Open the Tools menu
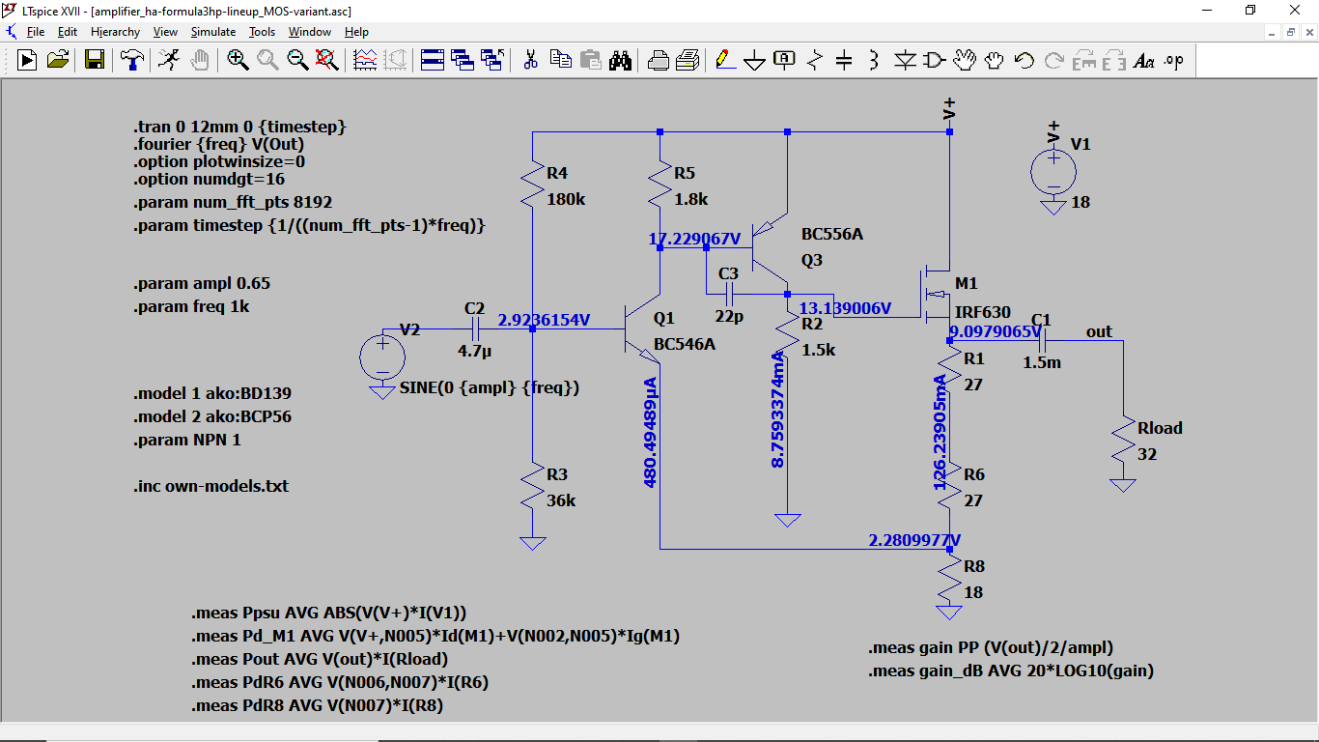 click(x=262, y=32)
